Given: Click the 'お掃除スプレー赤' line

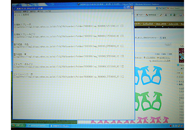Looking at the screenshot, I should click(x=23, y=24).
